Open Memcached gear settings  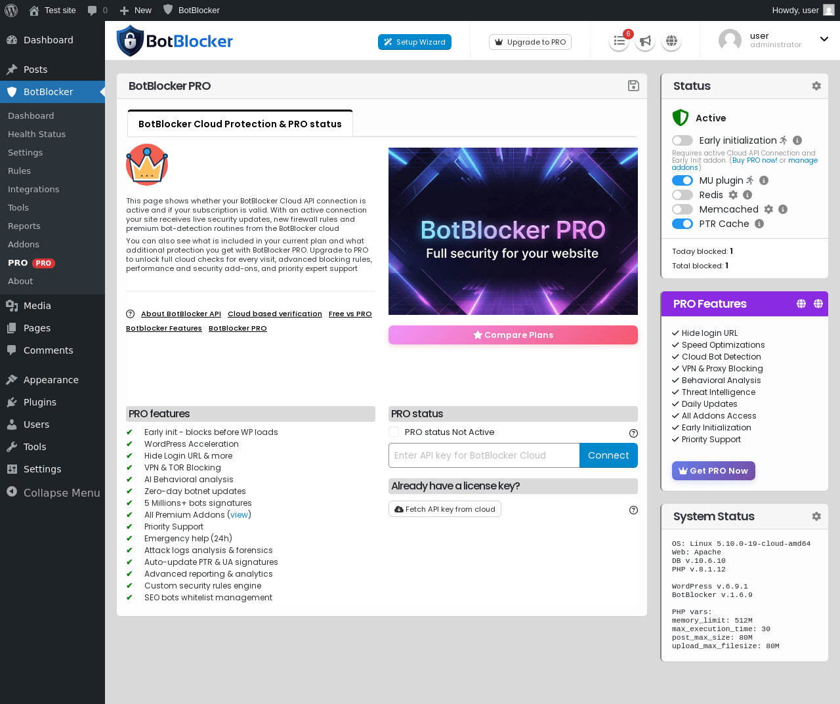(x=768, y=209)
